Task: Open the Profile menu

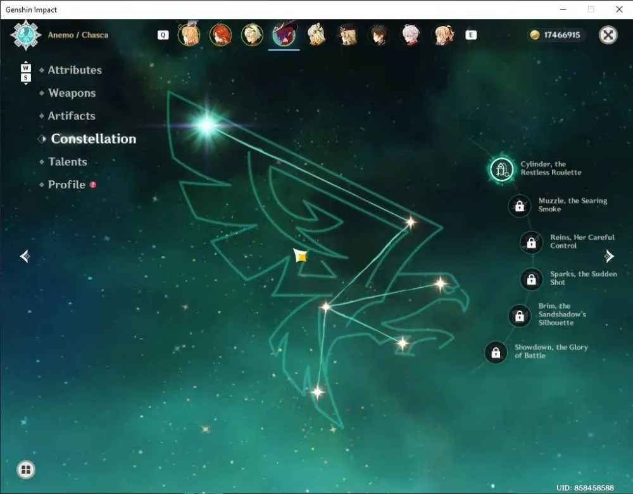Action: point(66,185)
